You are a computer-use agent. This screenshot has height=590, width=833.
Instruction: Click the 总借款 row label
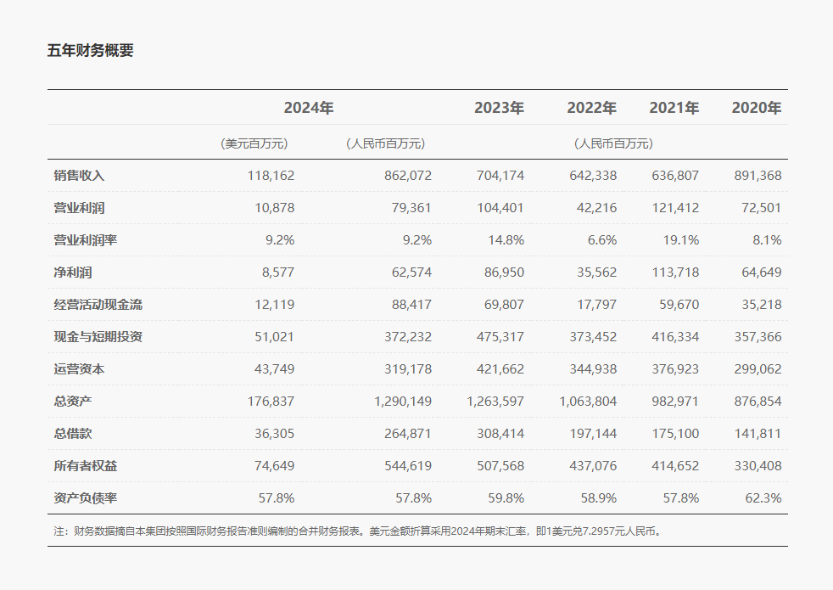pyautogui.click(x=73, y=434)
